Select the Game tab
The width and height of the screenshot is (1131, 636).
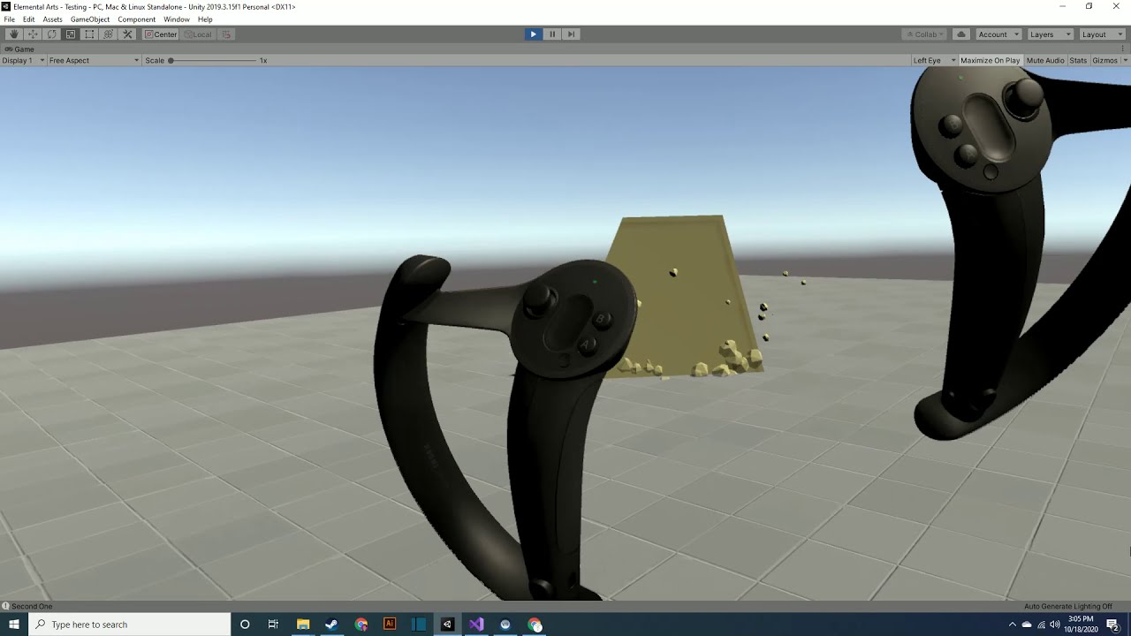(x=19, y=49)
